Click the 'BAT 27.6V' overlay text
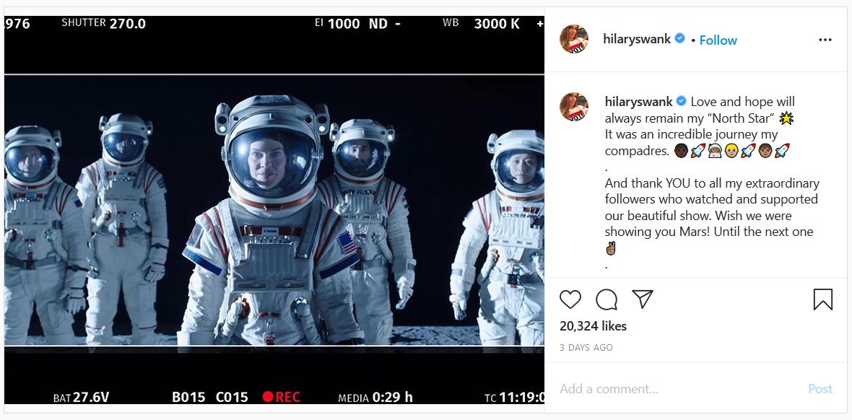This screenshot has width=852, height=420. (81, 397)
